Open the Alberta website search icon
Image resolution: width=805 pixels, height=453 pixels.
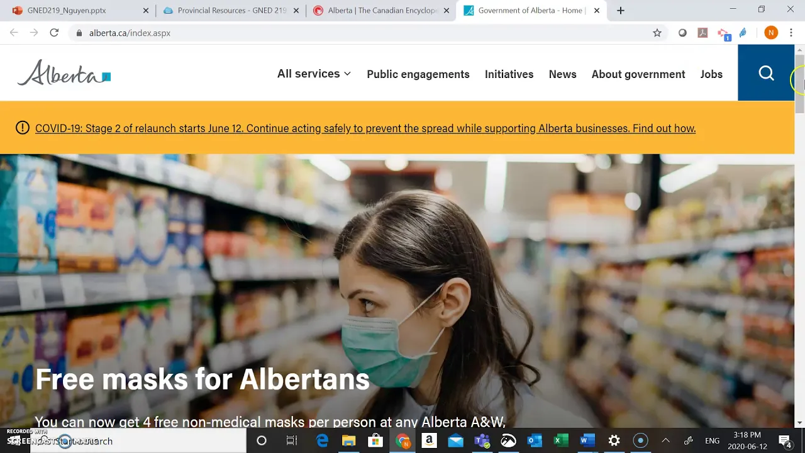point(766,73)
